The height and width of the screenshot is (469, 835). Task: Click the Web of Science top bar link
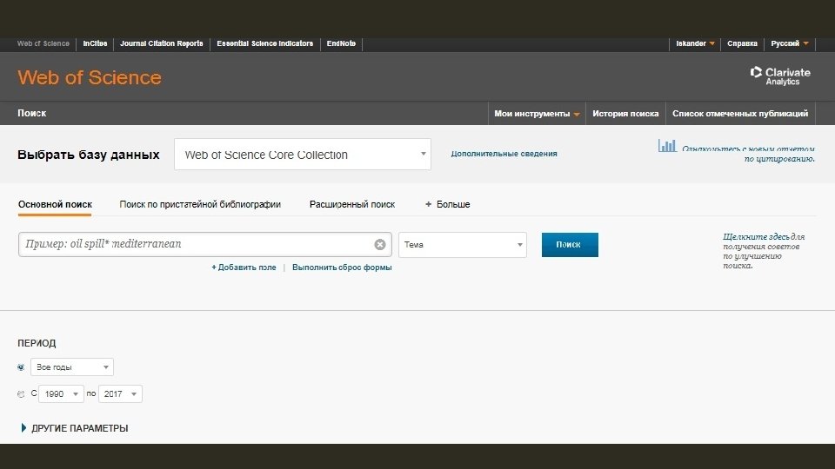click(x=43, y=43)
